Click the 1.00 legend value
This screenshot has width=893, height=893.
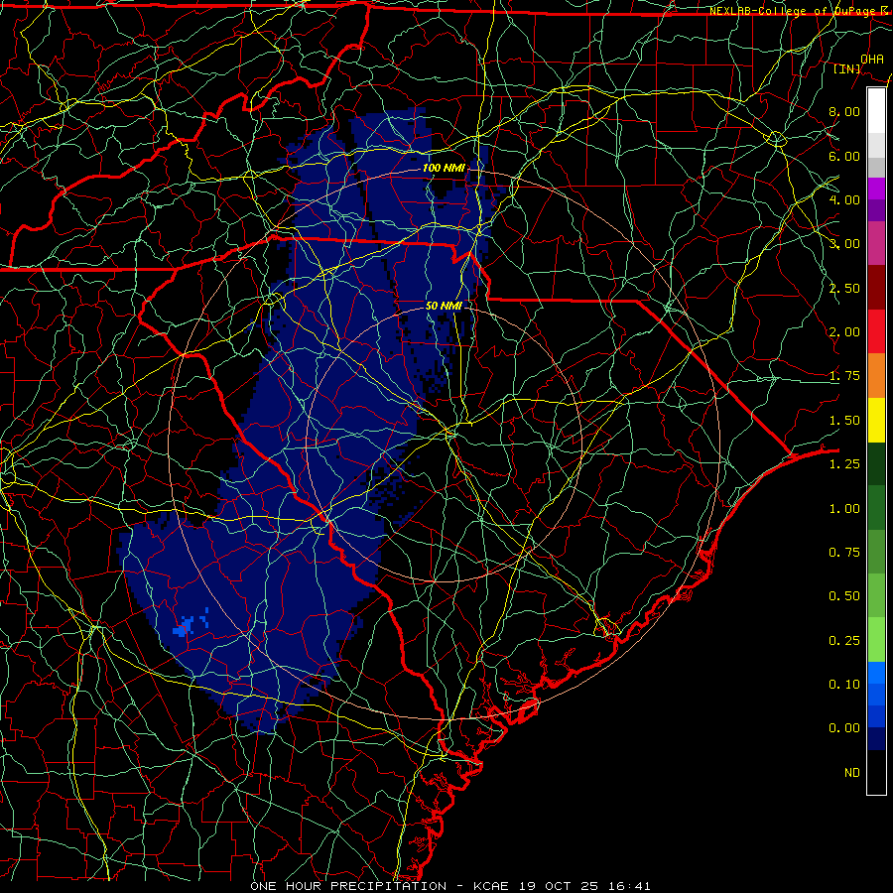coord(844,509)
